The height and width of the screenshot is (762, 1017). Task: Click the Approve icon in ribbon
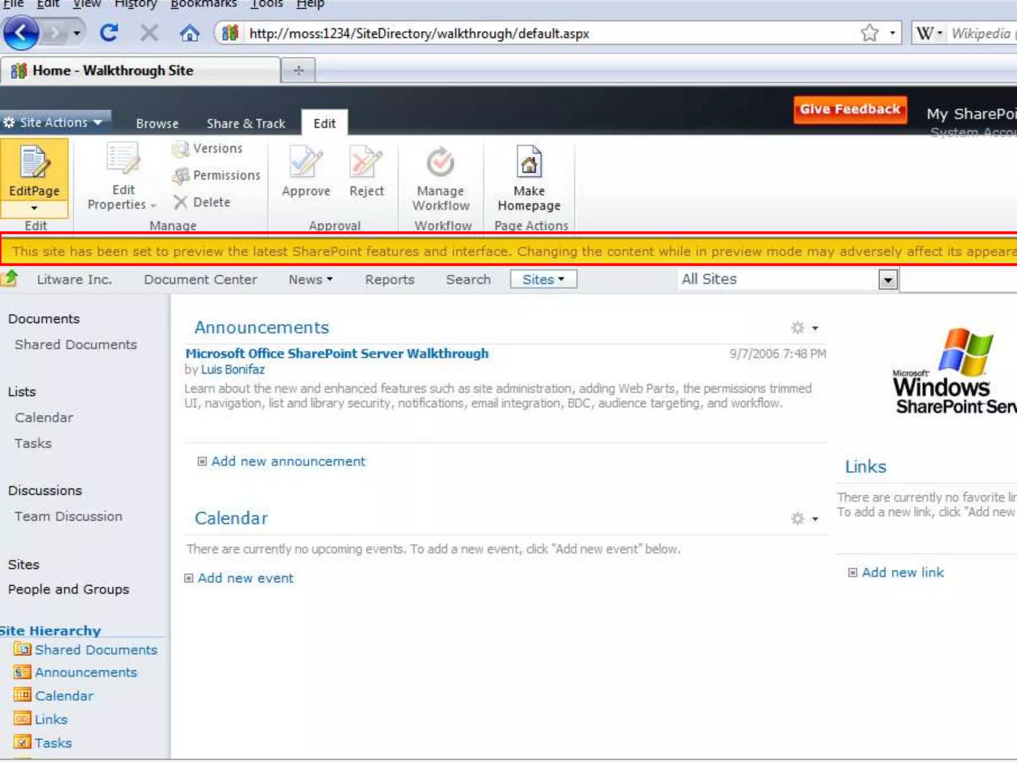(305, 163)
